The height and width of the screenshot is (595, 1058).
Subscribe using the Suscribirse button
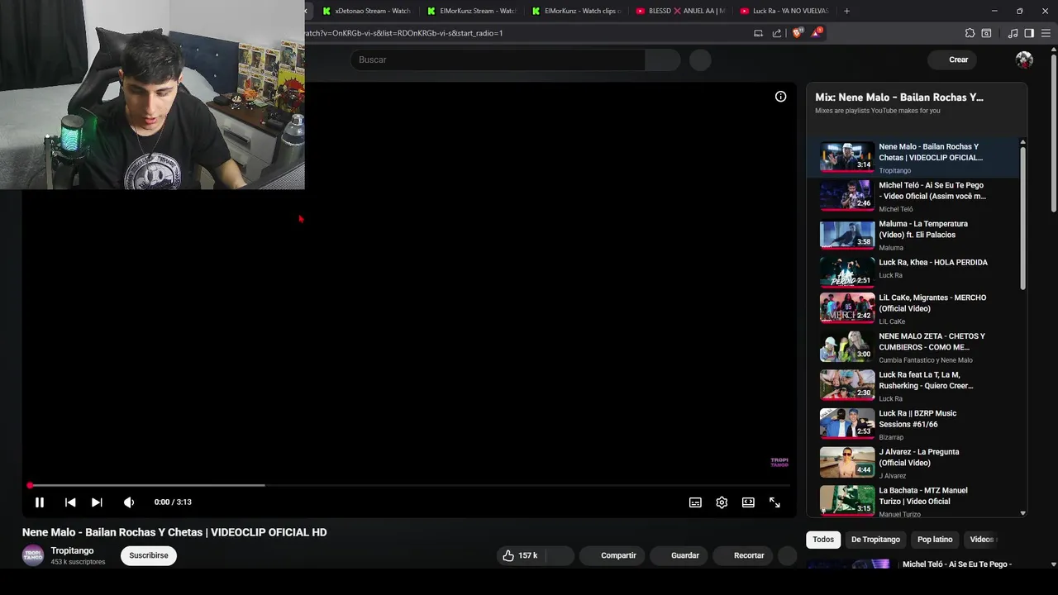[149, 555]
